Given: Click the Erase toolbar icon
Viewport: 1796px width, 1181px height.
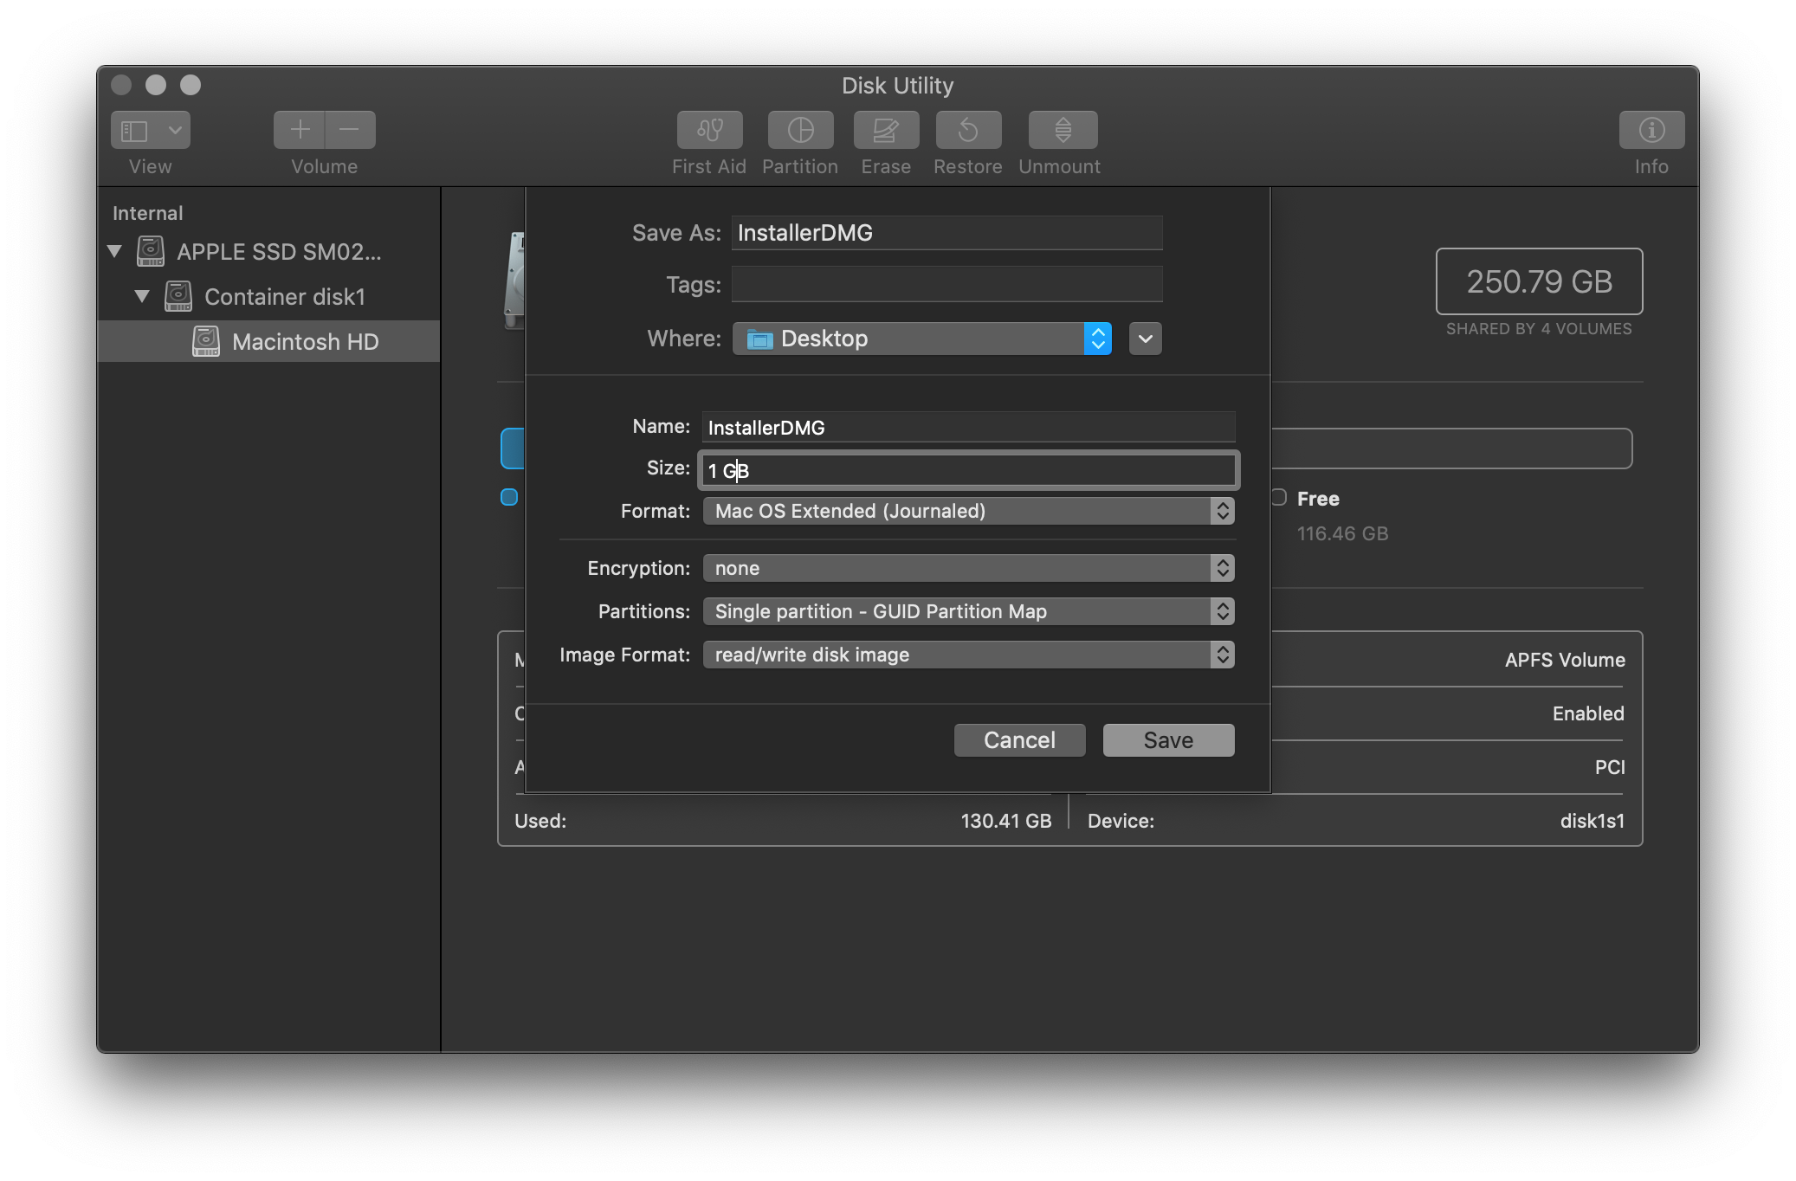Looking at the screenshot, I should coord(885,131).
